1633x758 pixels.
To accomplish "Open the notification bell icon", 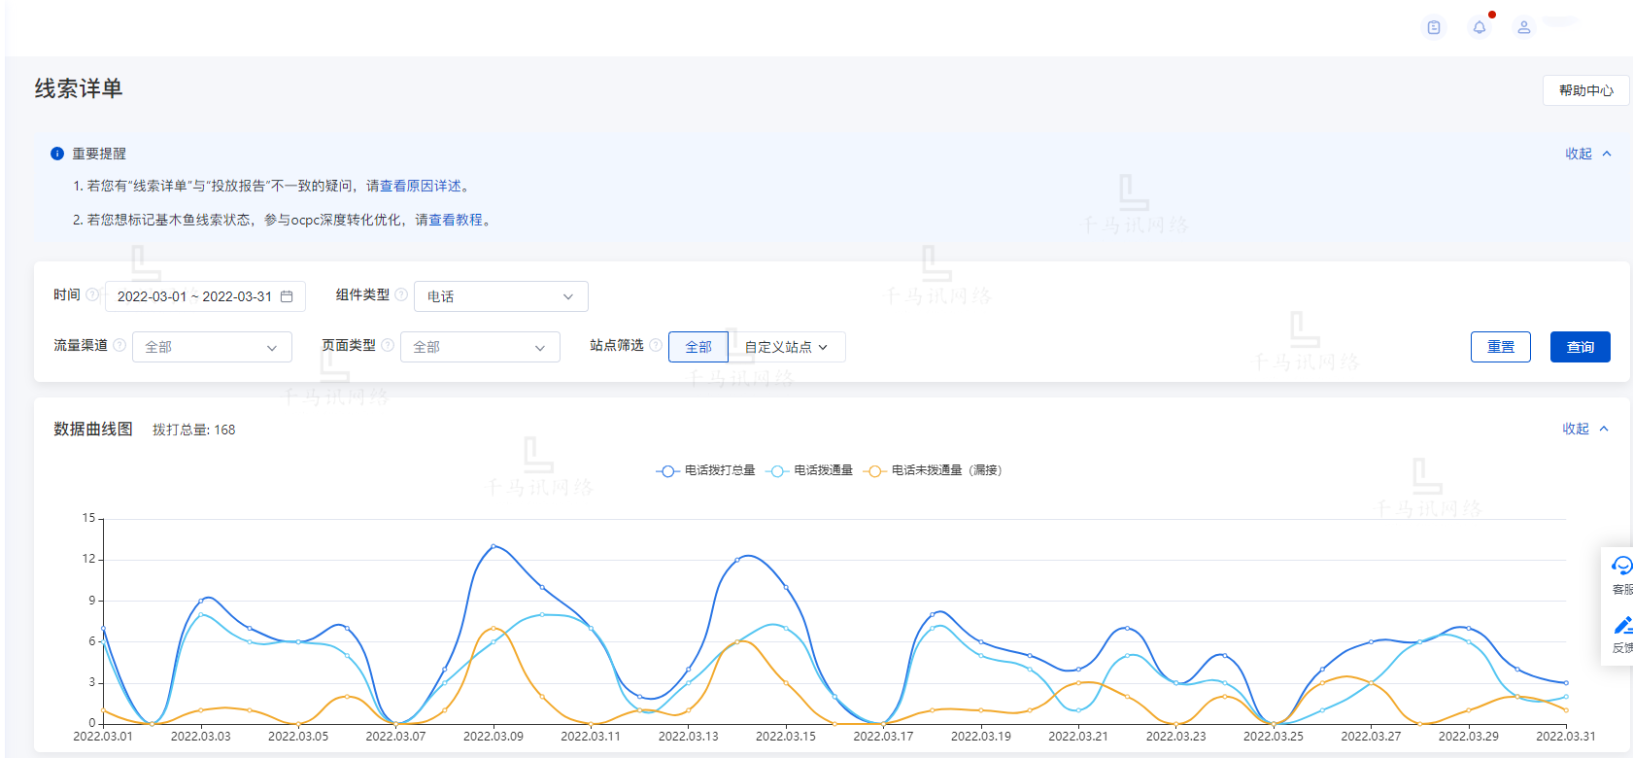I will click(1479, 27).
